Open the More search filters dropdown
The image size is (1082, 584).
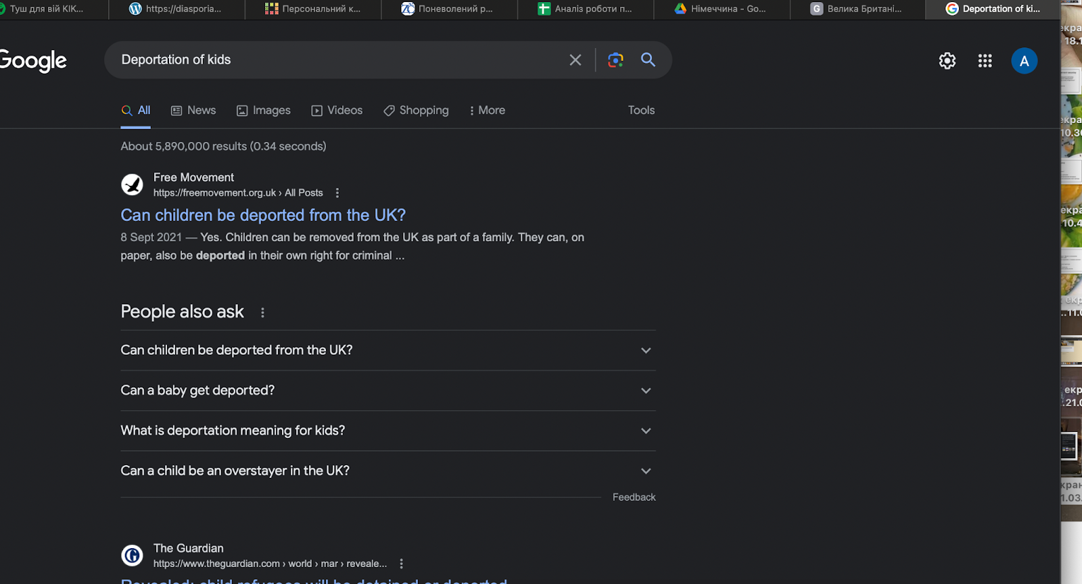point(487,110)
